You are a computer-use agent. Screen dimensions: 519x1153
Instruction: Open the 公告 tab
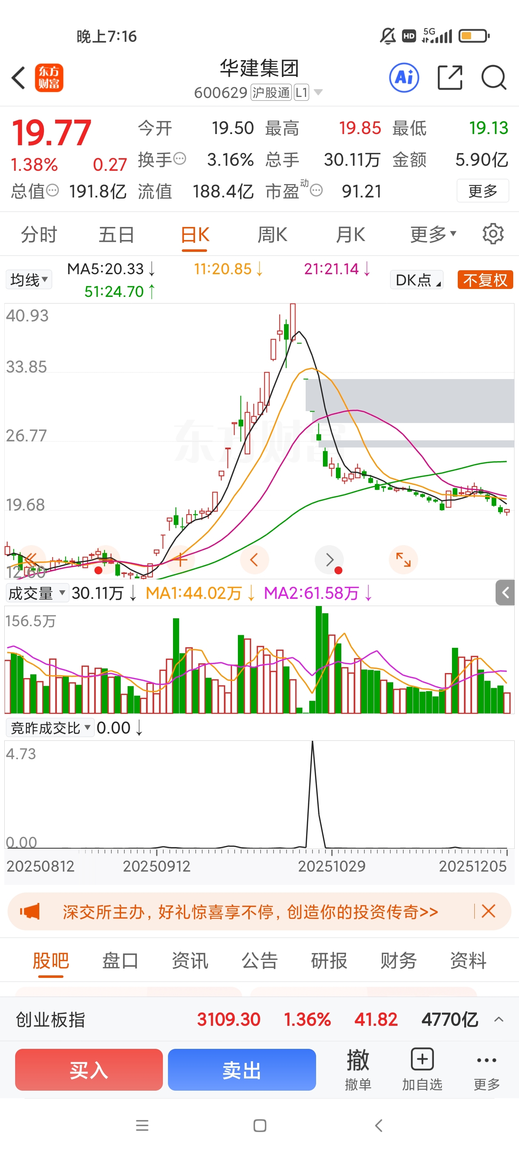pyautogui.click(x=259, y=960)
